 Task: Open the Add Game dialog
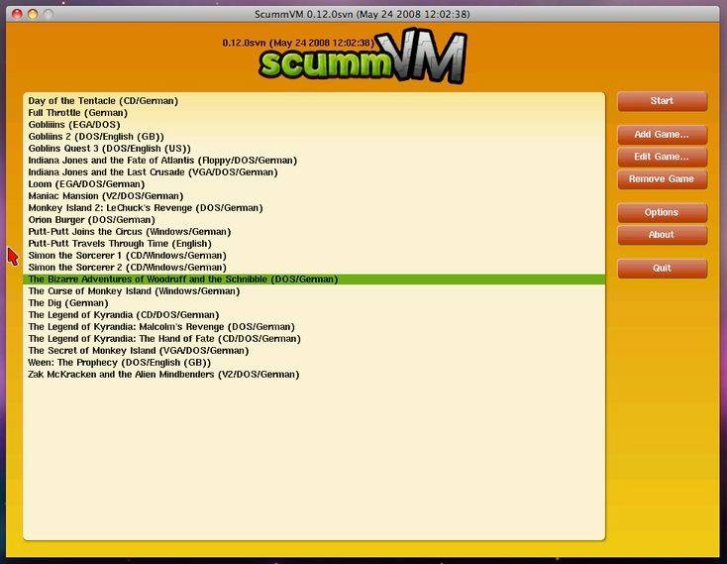point(662,135)
